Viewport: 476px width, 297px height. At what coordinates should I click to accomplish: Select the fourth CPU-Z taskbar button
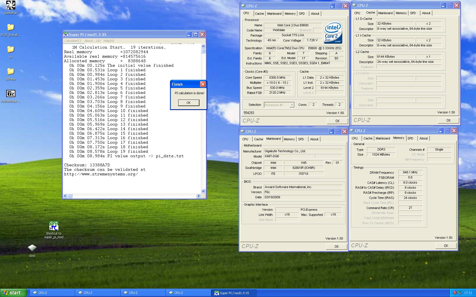click(189, 293)
